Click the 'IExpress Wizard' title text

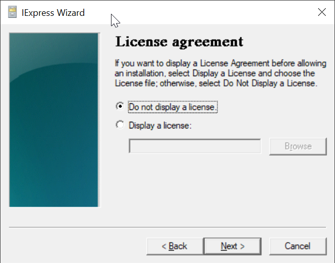coord(53,13)
